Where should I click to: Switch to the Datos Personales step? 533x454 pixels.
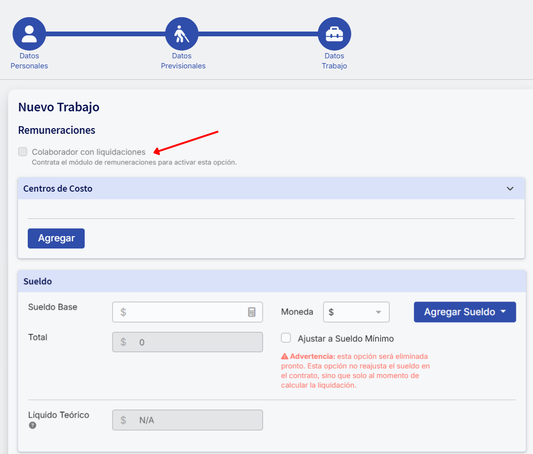(29, 61)
